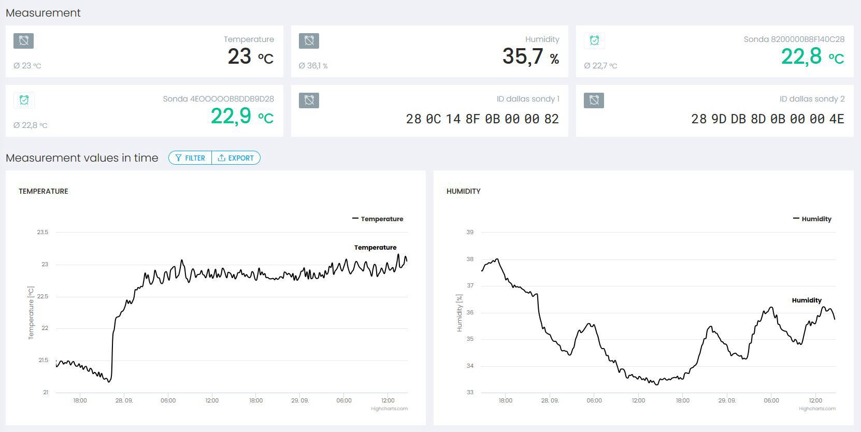This screenshot has height=432, width=861.
Task: Click green alarm icon on Sonda 8200000B8F140C28 card
Action: pos(594,41)
